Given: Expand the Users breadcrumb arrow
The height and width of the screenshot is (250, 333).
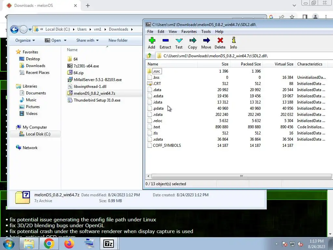Looking at the screenshot, I should pyautogui.click(x=90, y=29).
